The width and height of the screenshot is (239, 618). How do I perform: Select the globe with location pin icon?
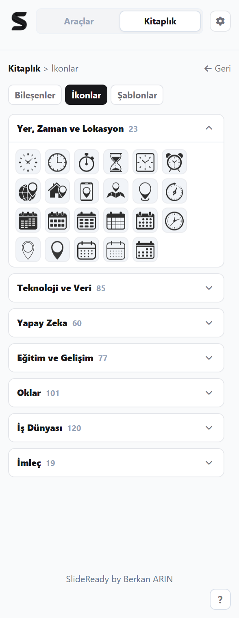pos(28,191)
